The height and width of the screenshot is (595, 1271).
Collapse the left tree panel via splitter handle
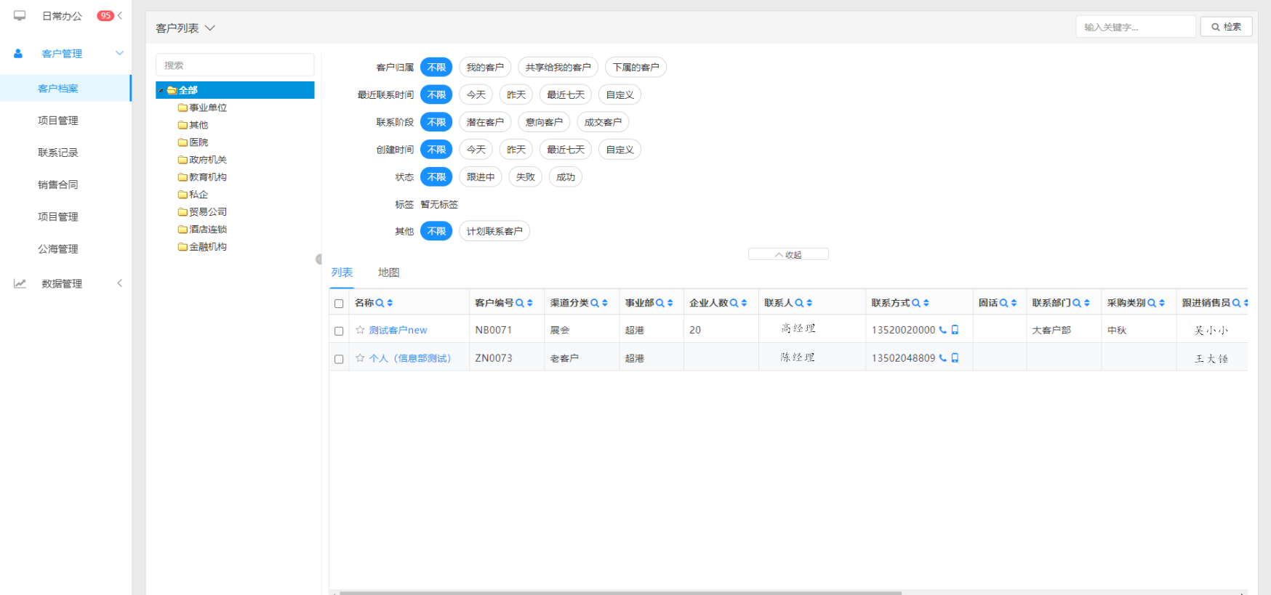click(318, 259)
